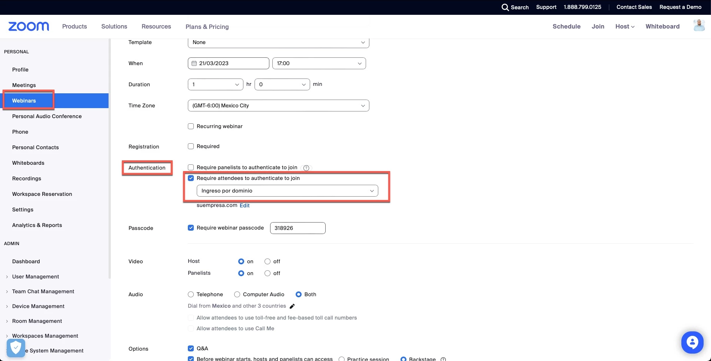Screen dimensions: 711x361
Task: Click the date field 21/03/2023
Action: [x=229, y=63]
